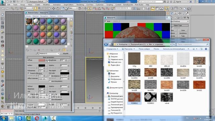Click the Get Material icon in Material Editor
The image size is (215, 121).
click(28, 50)
